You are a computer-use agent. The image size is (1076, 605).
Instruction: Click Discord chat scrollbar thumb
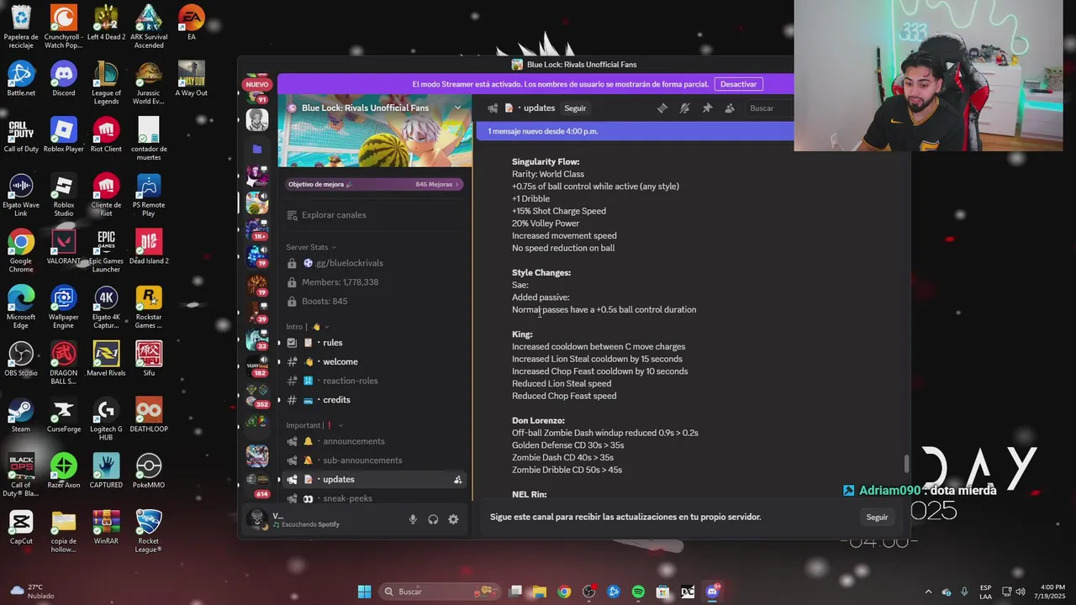906,464
